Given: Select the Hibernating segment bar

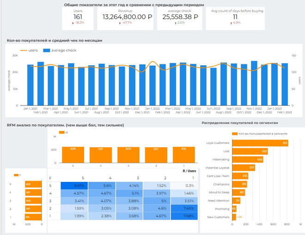Looking at the screenshot, I should click(x=248, y=160).
